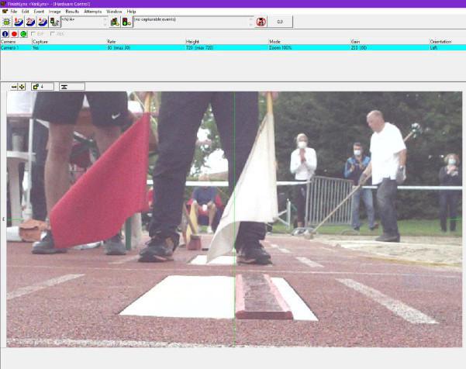Click the traffic light icon beside the events list
This screenshot has height=369, width=466.
click(126, 22)
